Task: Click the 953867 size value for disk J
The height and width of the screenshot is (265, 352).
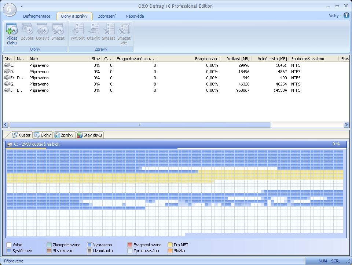Action: point(243,90)
